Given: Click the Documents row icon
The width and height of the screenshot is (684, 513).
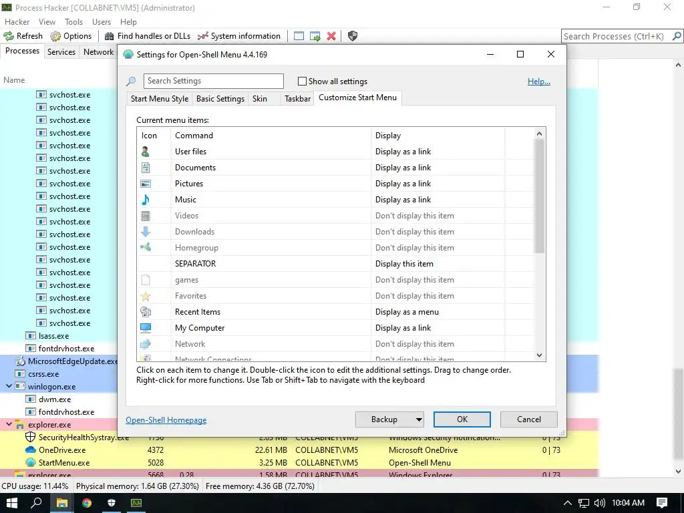Looking at the screenshot, I should 146,168.
